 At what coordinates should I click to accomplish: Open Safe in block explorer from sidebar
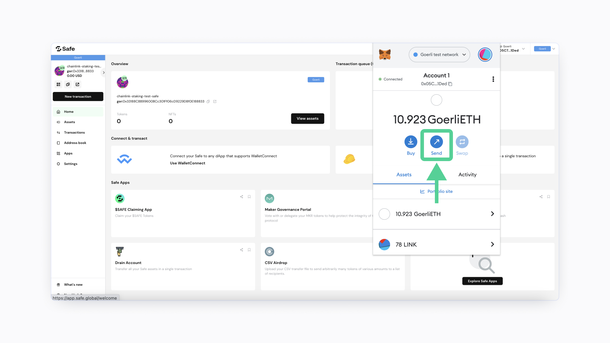tap(78, 84)
